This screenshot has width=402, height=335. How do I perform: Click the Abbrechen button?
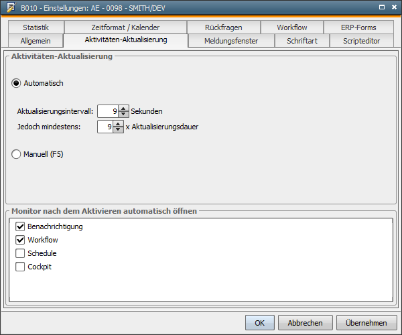click(305, 322)
